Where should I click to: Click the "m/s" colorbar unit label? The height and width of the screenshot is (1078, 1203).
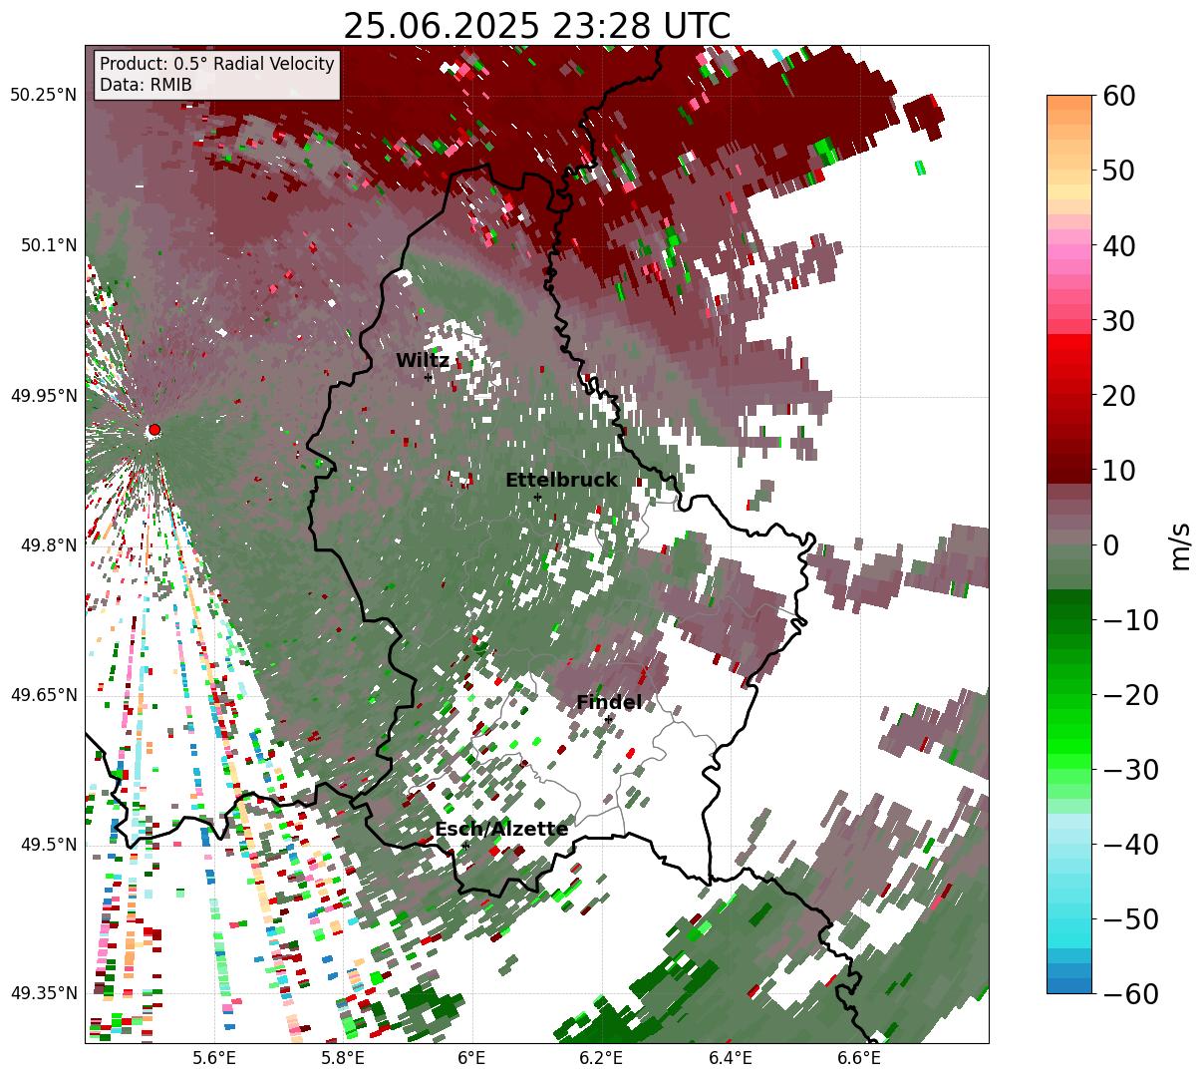pyautogui.click(x=1181, y=544)
